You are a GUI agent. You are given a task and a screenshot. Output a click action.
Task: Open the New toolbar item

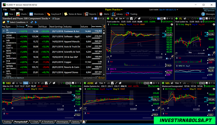click(9, 14)
